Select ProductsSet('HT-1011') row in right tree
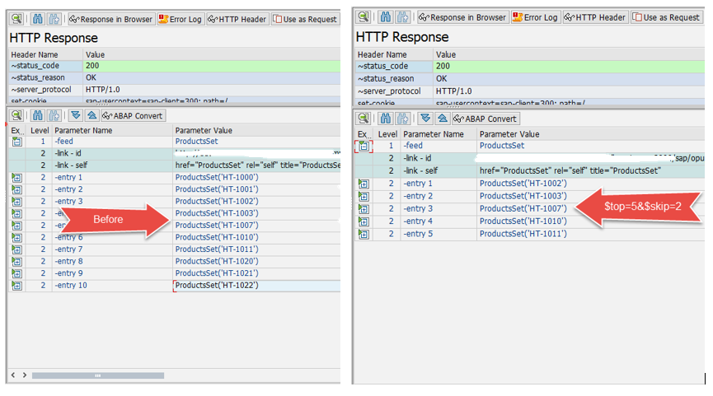The width and height of the screenshot is (713, 396). (x=523, y=234)
